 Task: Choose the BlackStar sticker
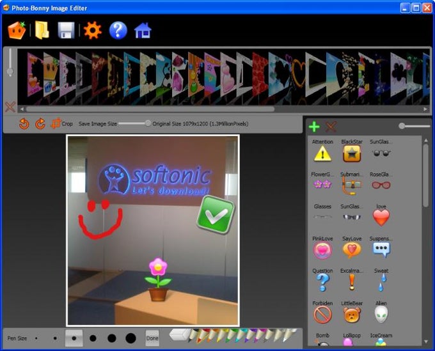352,150
